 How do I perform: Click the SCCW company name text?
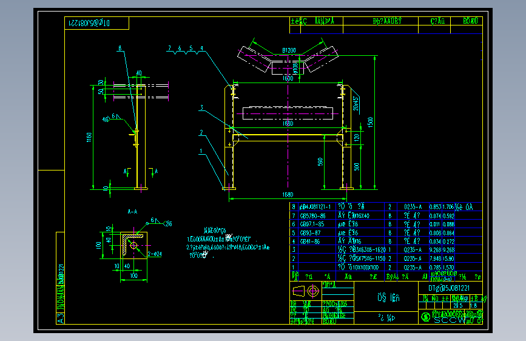click(450, 320)
